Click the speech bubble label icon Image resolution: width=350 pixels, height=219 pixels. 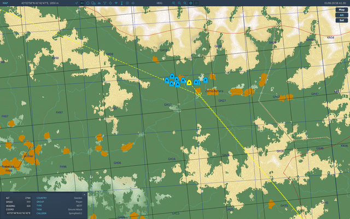(x=127, y=3)
